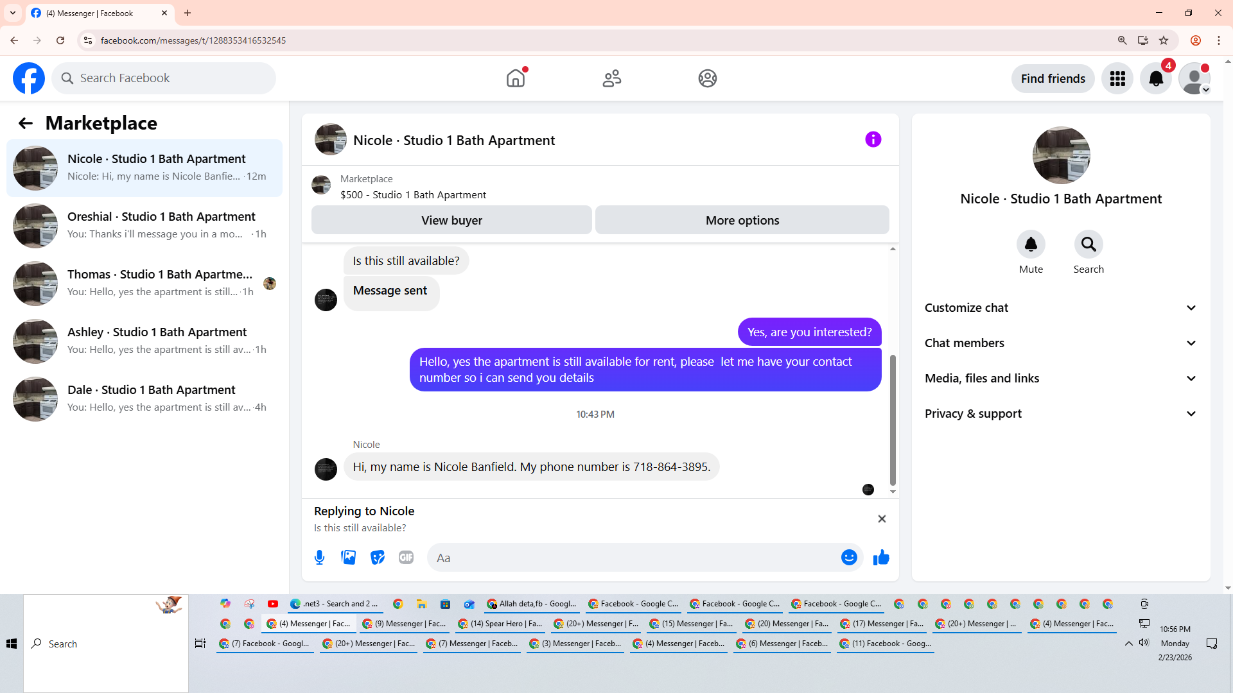This screenshot has height=693, width=1233.
Task: Open the Facebook menu grid icon
Action: pos(1117,79)
